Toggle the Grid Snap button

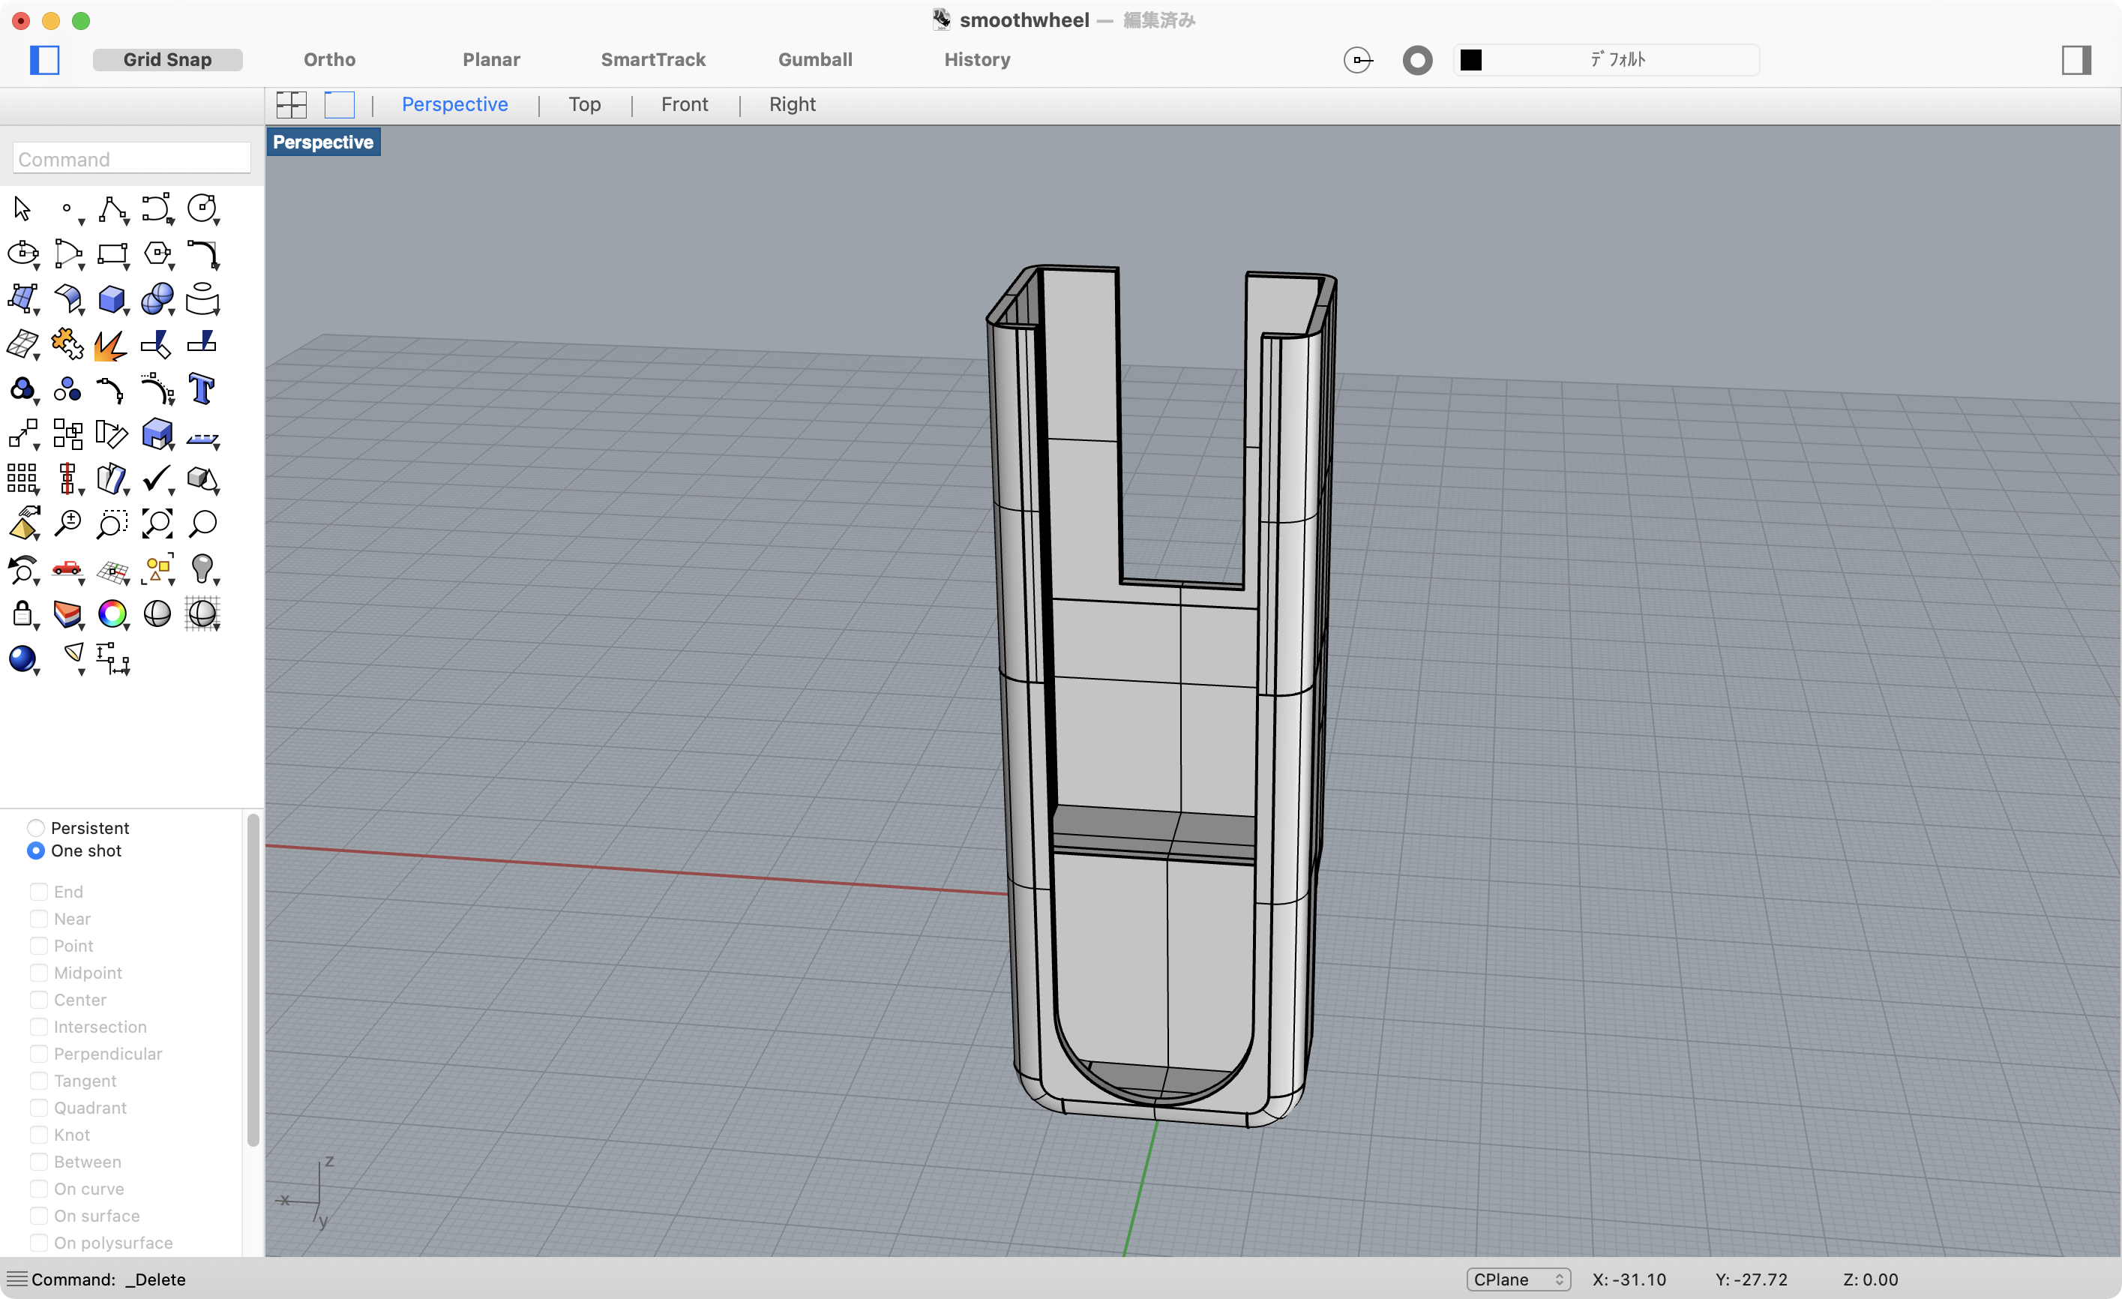(167, 59)
